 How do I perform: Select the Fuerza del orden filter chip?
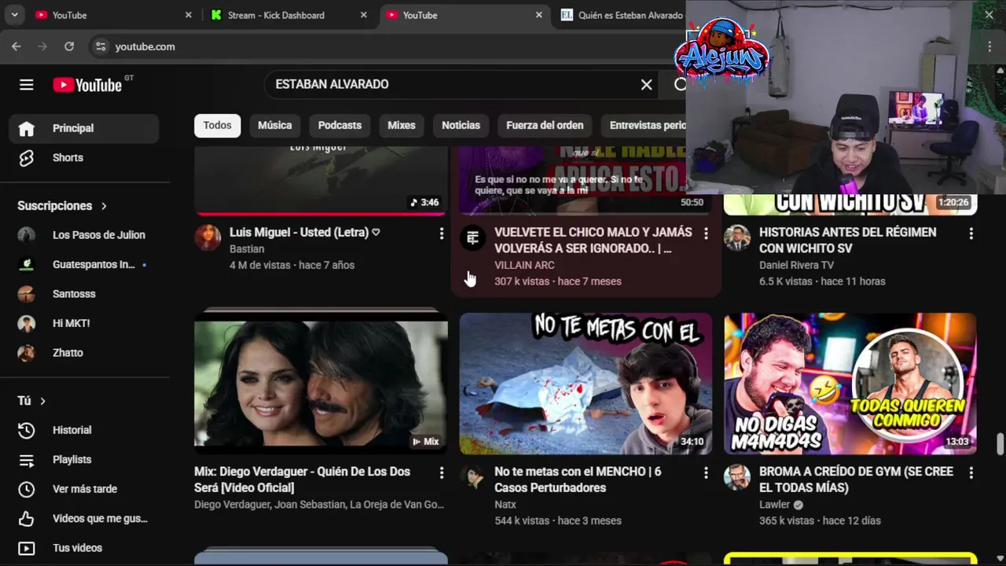[x=545, y=125]
